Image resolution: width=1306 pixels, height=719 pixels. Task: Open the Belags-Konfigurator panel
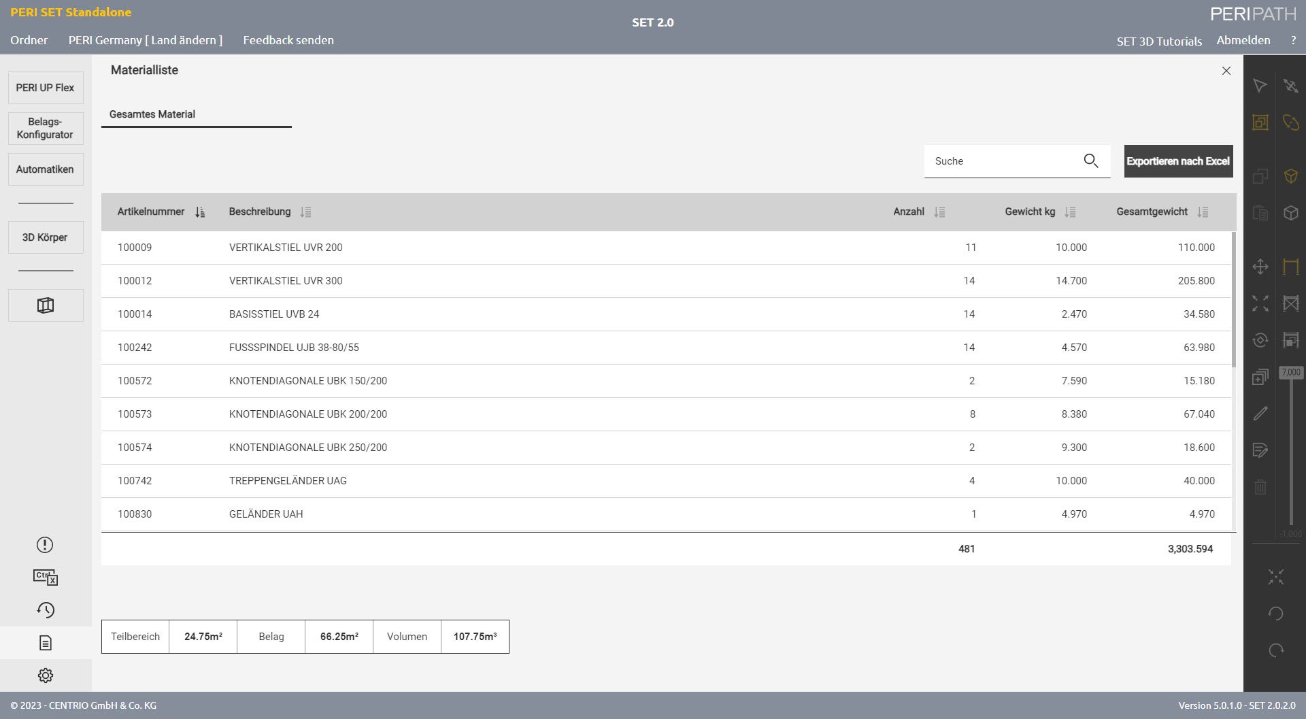(x=45, y=129)
